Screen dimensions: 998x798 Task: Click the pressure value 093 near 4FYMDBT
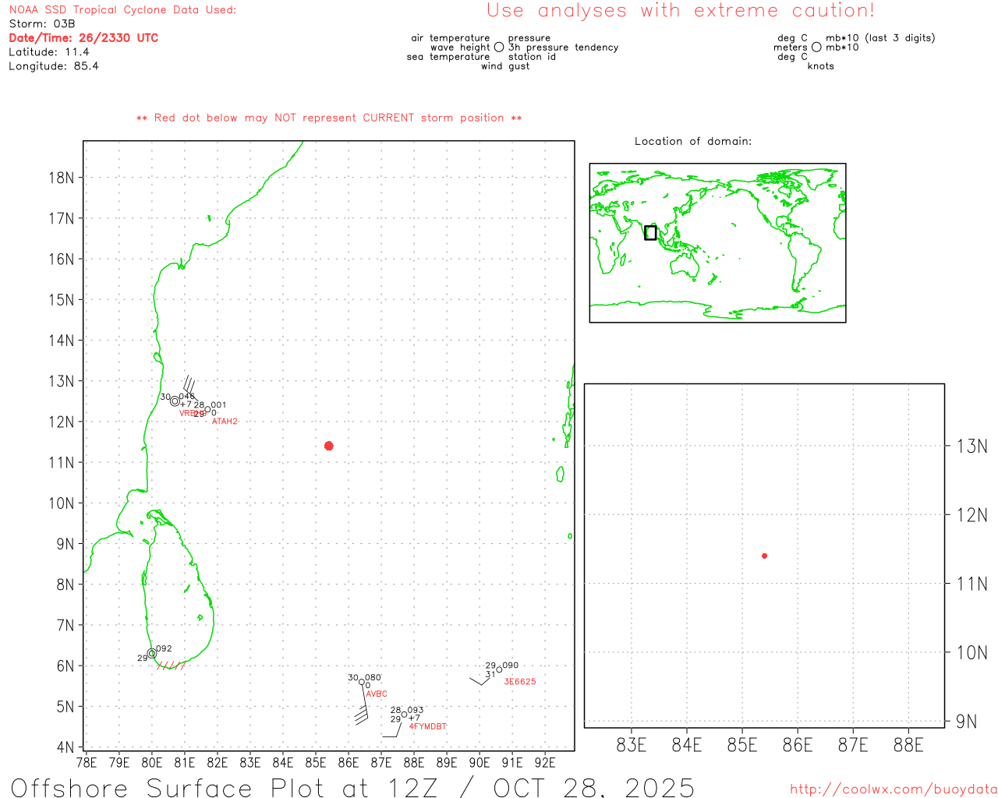[x=416, y=710]
